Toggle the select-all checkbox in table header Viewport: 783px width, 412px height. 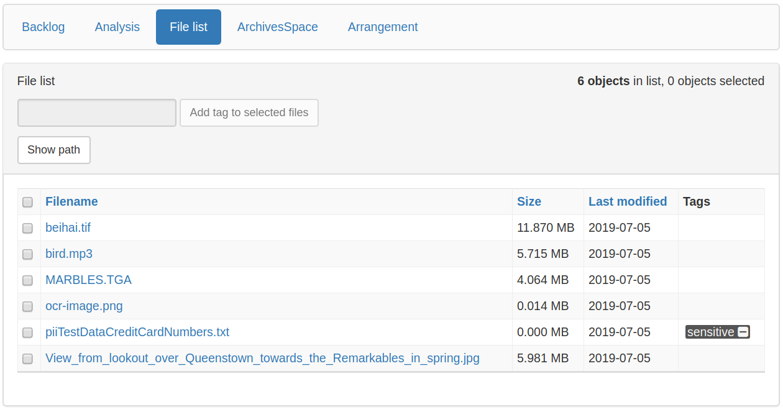pos(27,202)
